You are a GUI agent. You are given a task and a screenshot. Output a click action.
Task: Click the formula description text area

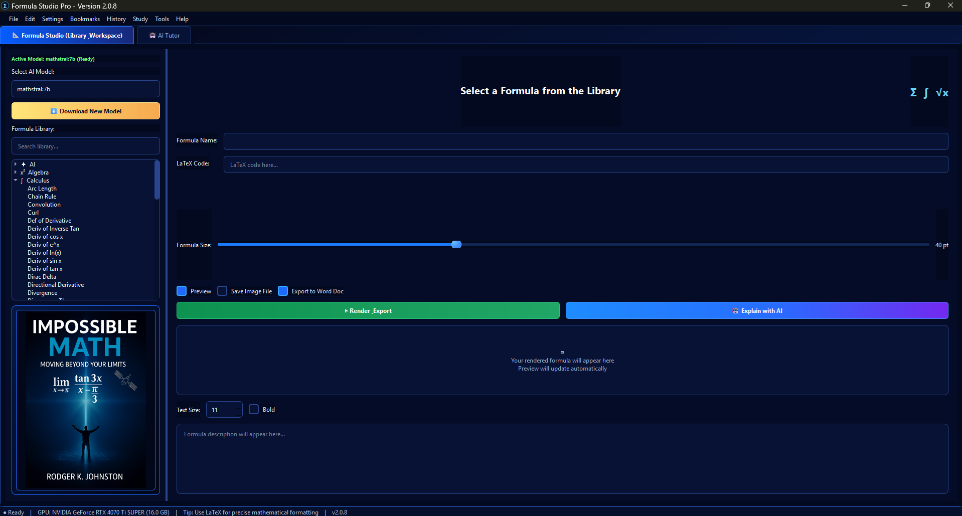pos(562,459)
